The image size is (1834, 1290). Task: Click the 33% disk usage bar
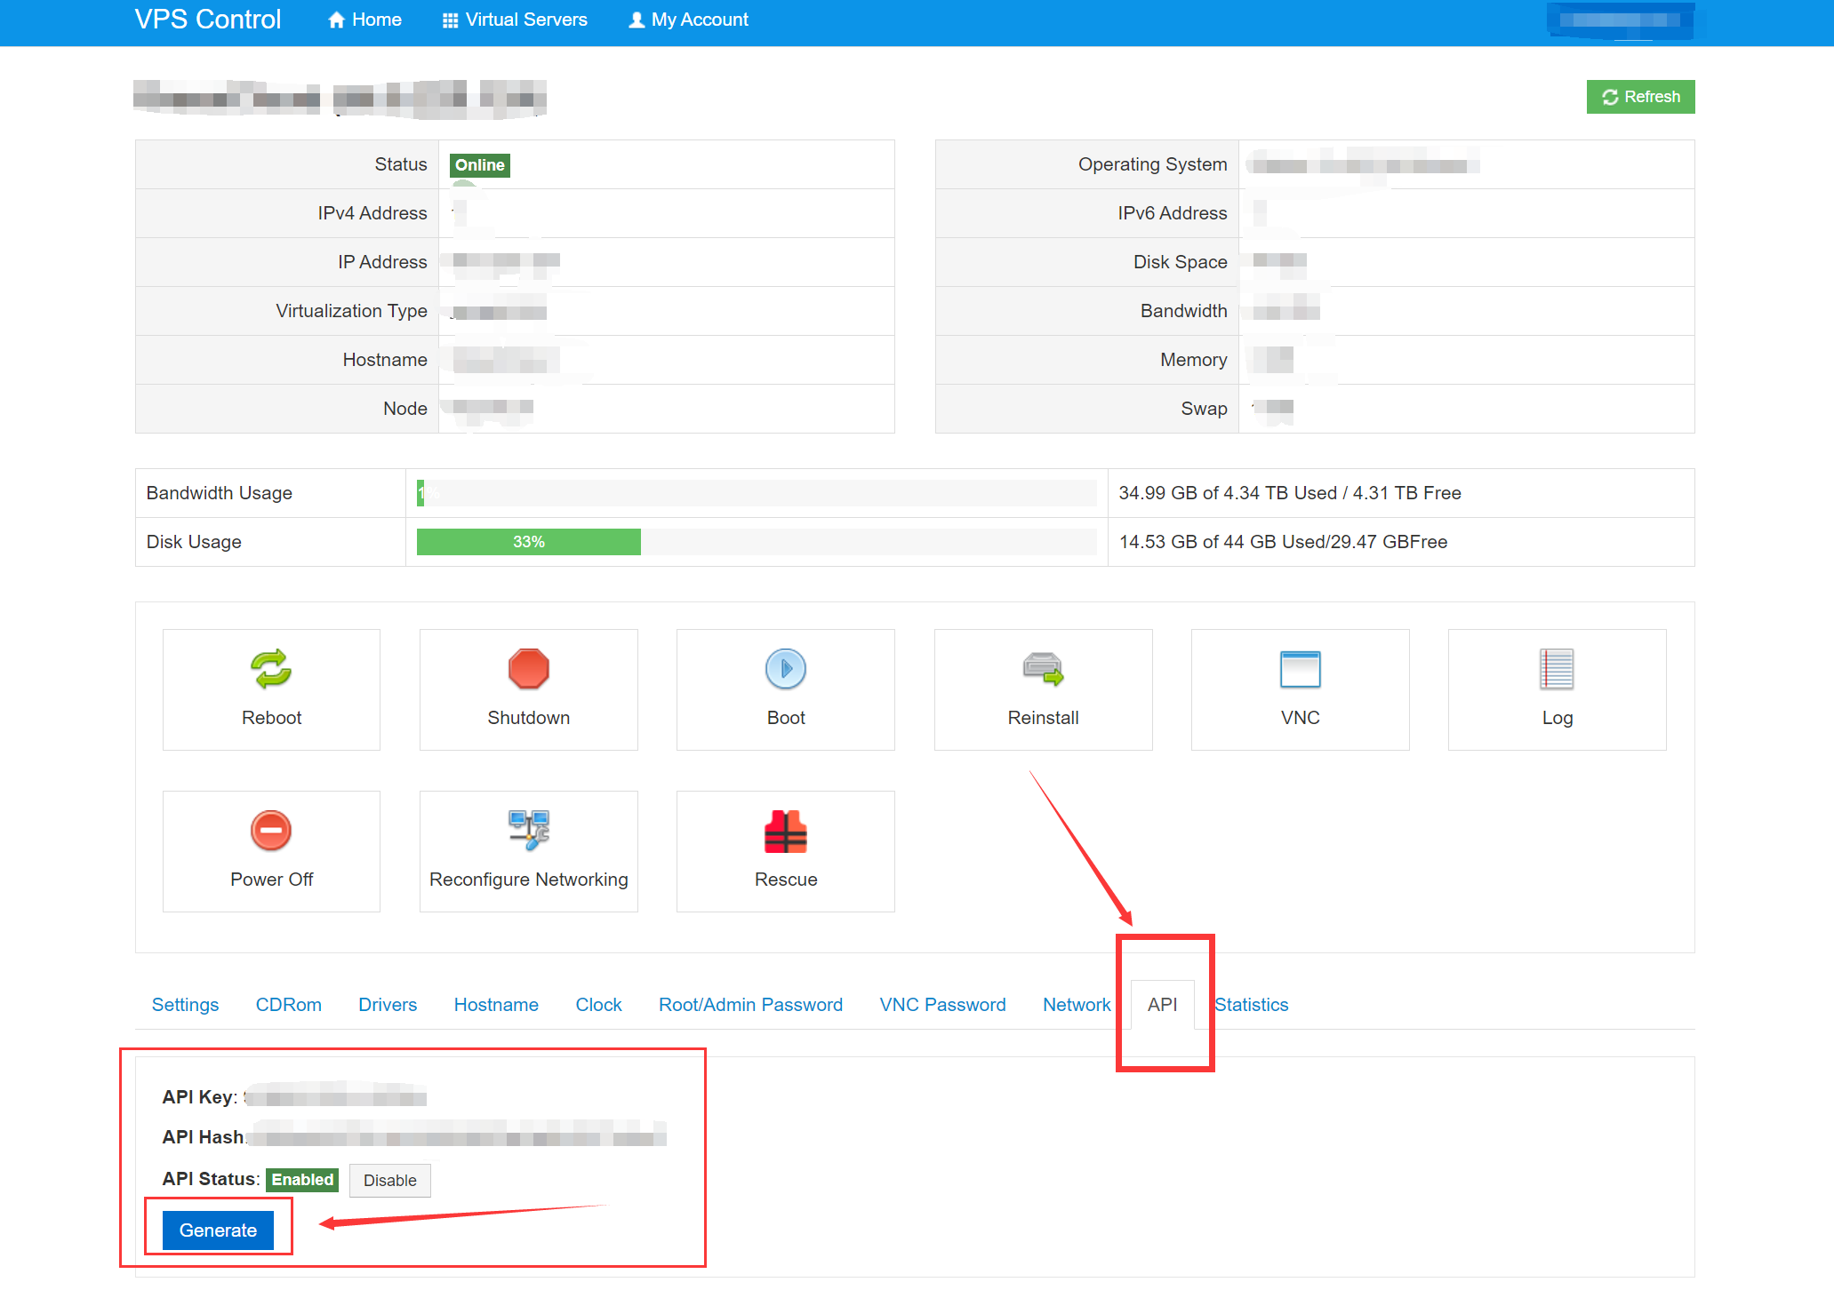(528, 542)
